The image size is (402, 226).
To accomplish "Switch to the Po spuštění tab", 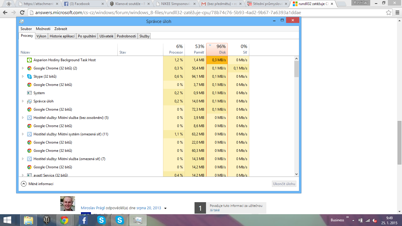I will click(87, 36).
